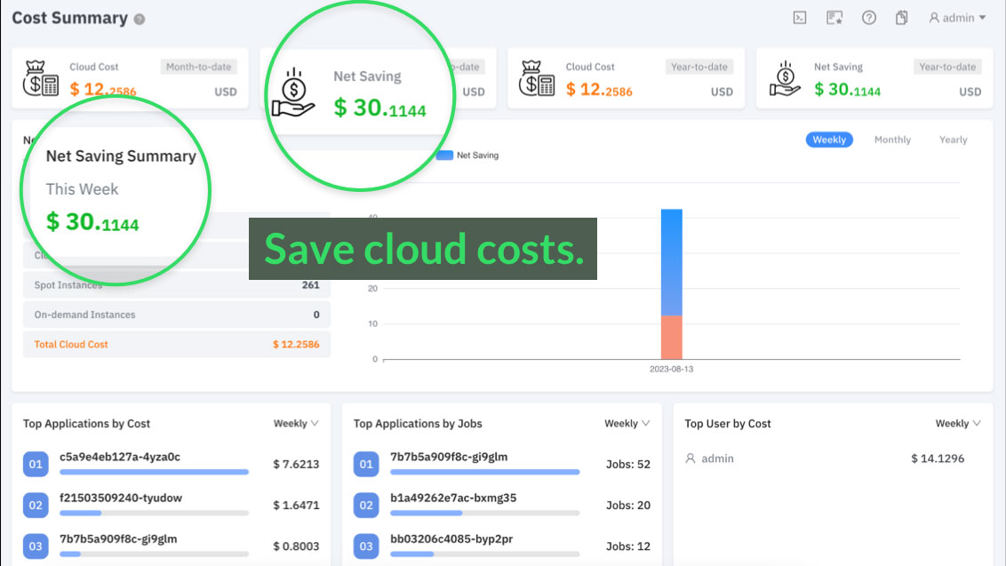Switch the chart to Yearly view
This screenshot has width=1006, height=566.
coord(953,140)
